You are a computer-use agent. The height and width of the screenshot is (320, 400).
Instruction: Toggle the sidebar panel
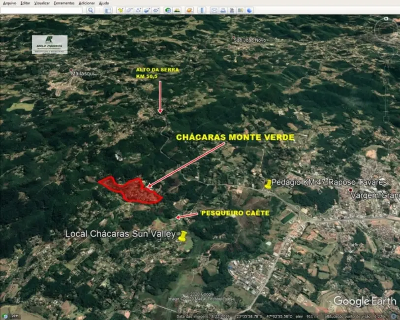[x=108, y=10]
